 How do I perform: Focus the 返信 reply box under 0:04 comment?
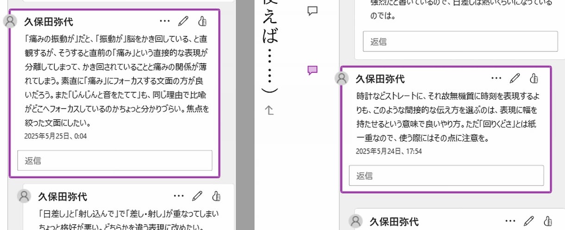[115, 161]
